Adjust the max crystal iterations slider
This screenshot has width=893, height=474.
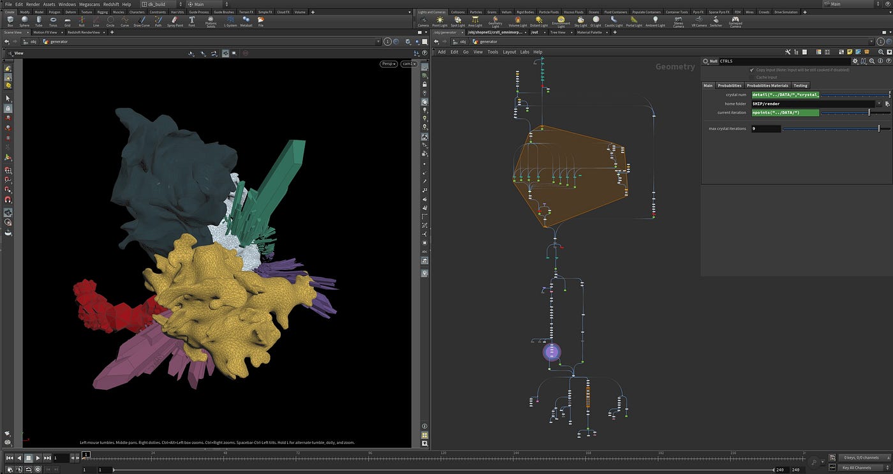tap(836, 128)
